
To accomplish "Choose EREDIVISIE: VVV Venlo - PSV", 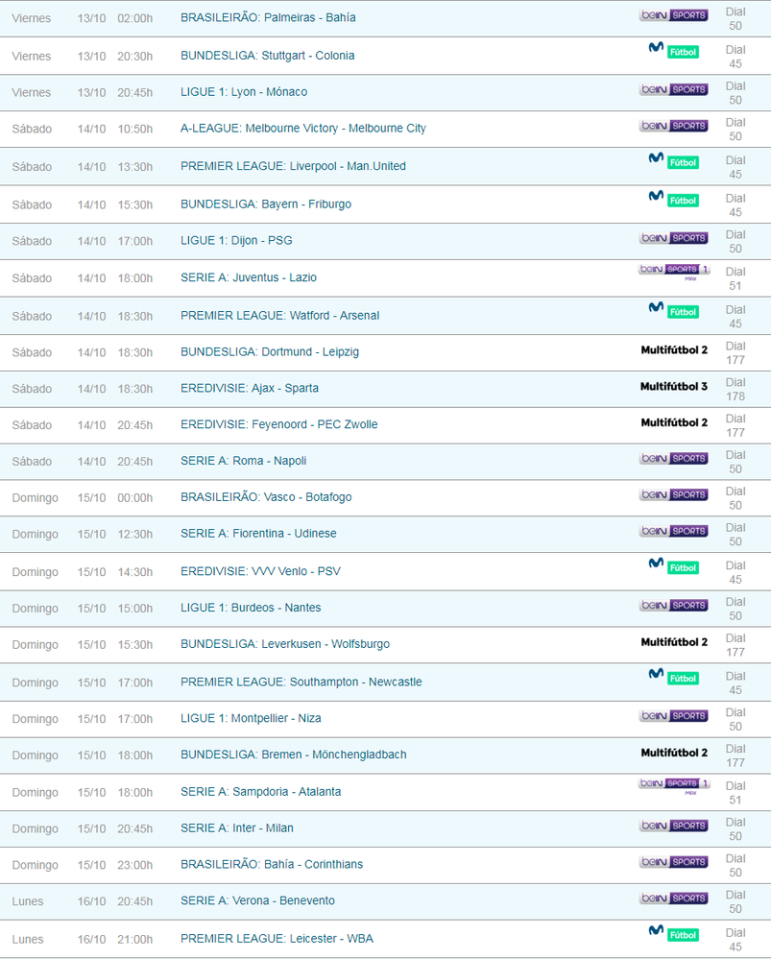I will (x=260, y=571).
